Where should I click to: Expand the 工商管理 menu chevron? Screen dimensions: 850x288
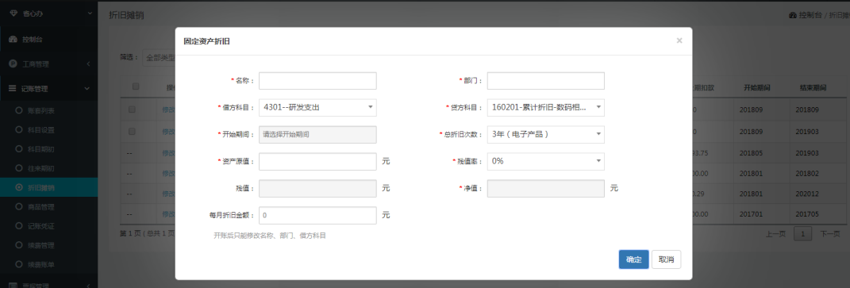[88, 64]
